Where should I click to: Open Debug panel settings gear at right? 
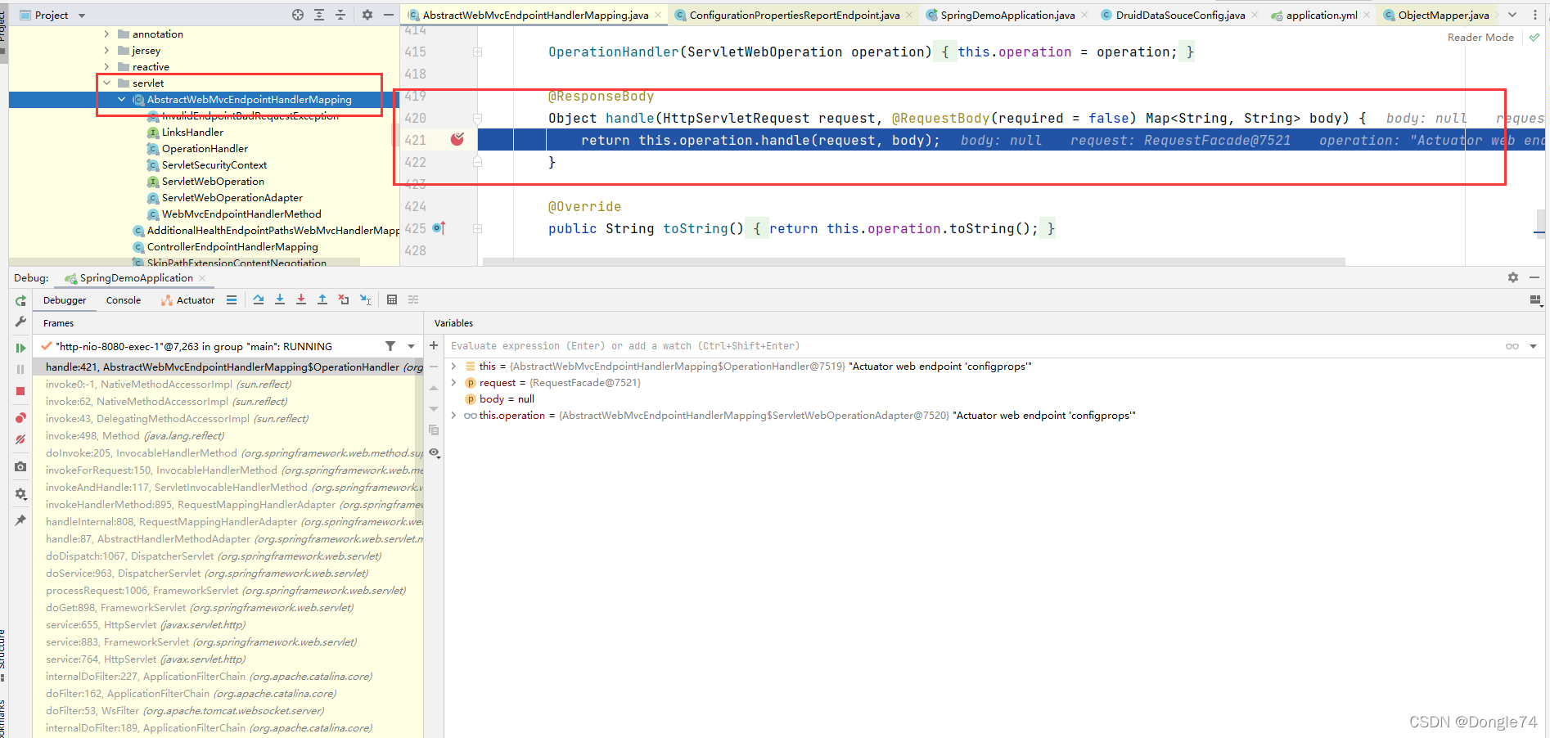[x=1513, y=277]
